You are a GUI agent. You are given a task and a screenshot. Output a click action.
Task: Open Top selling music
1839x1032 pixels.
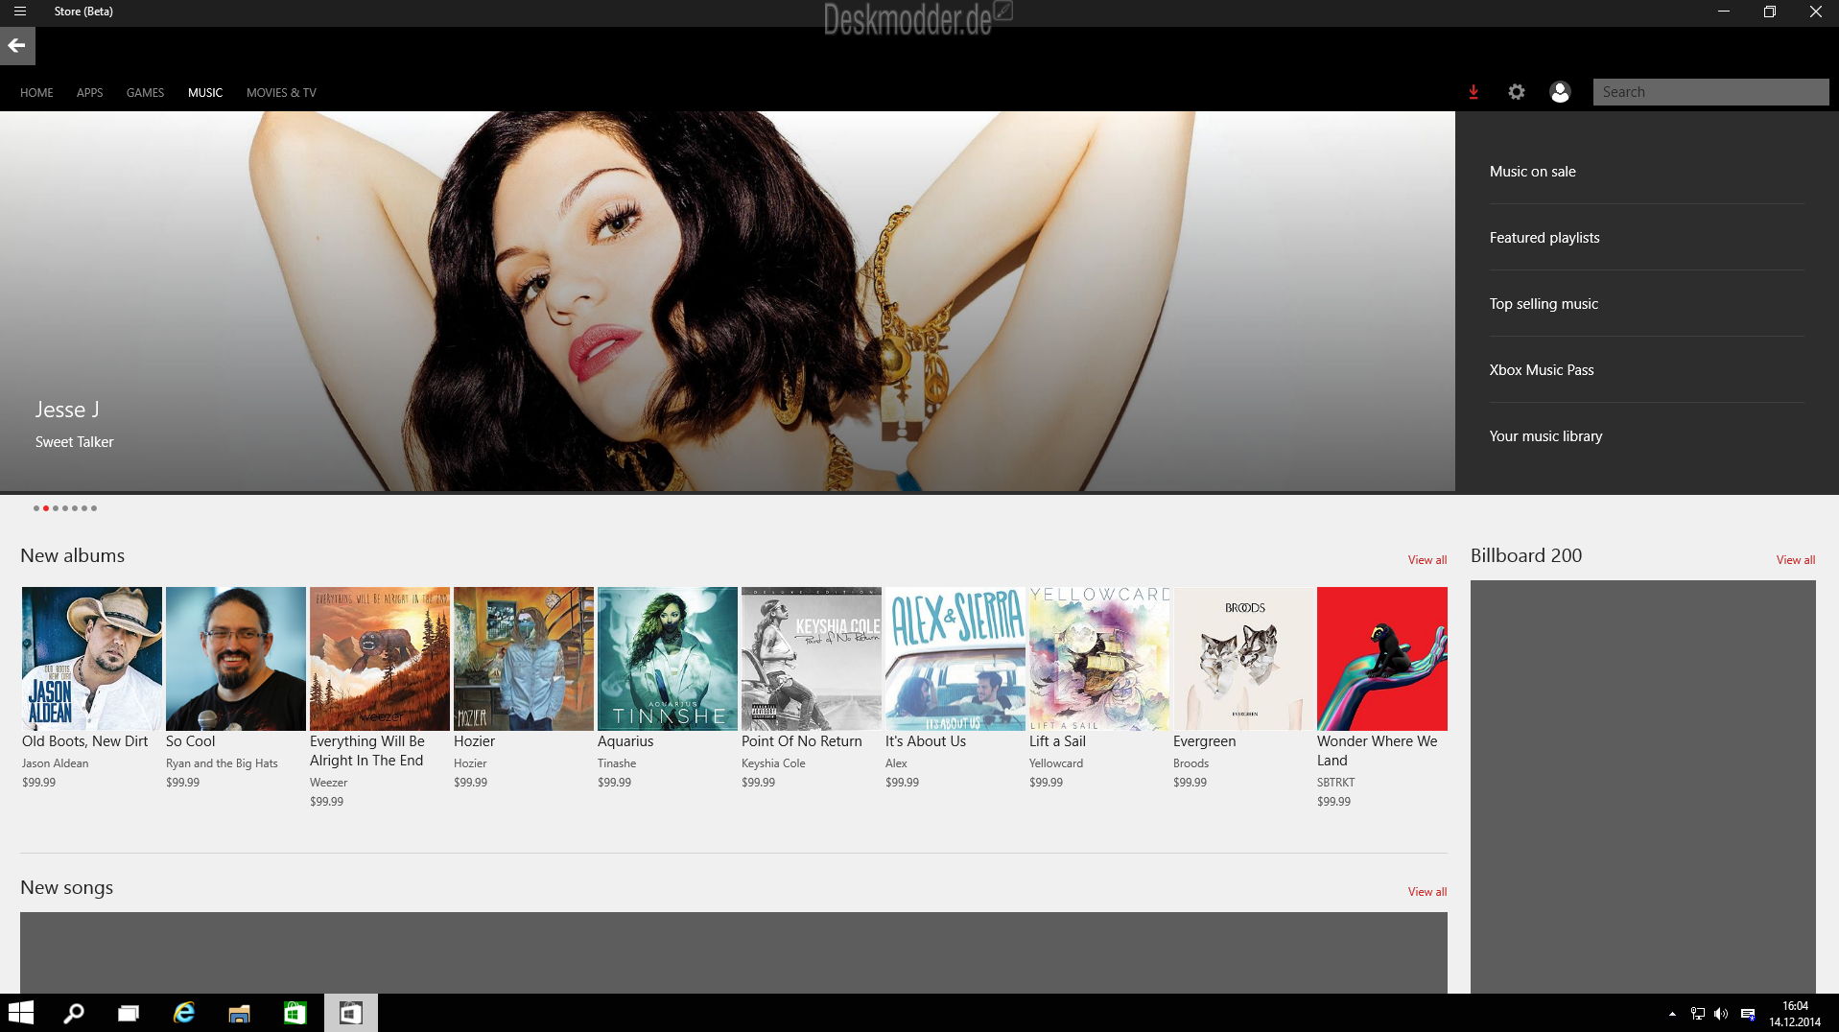[x=1543, y=304]
